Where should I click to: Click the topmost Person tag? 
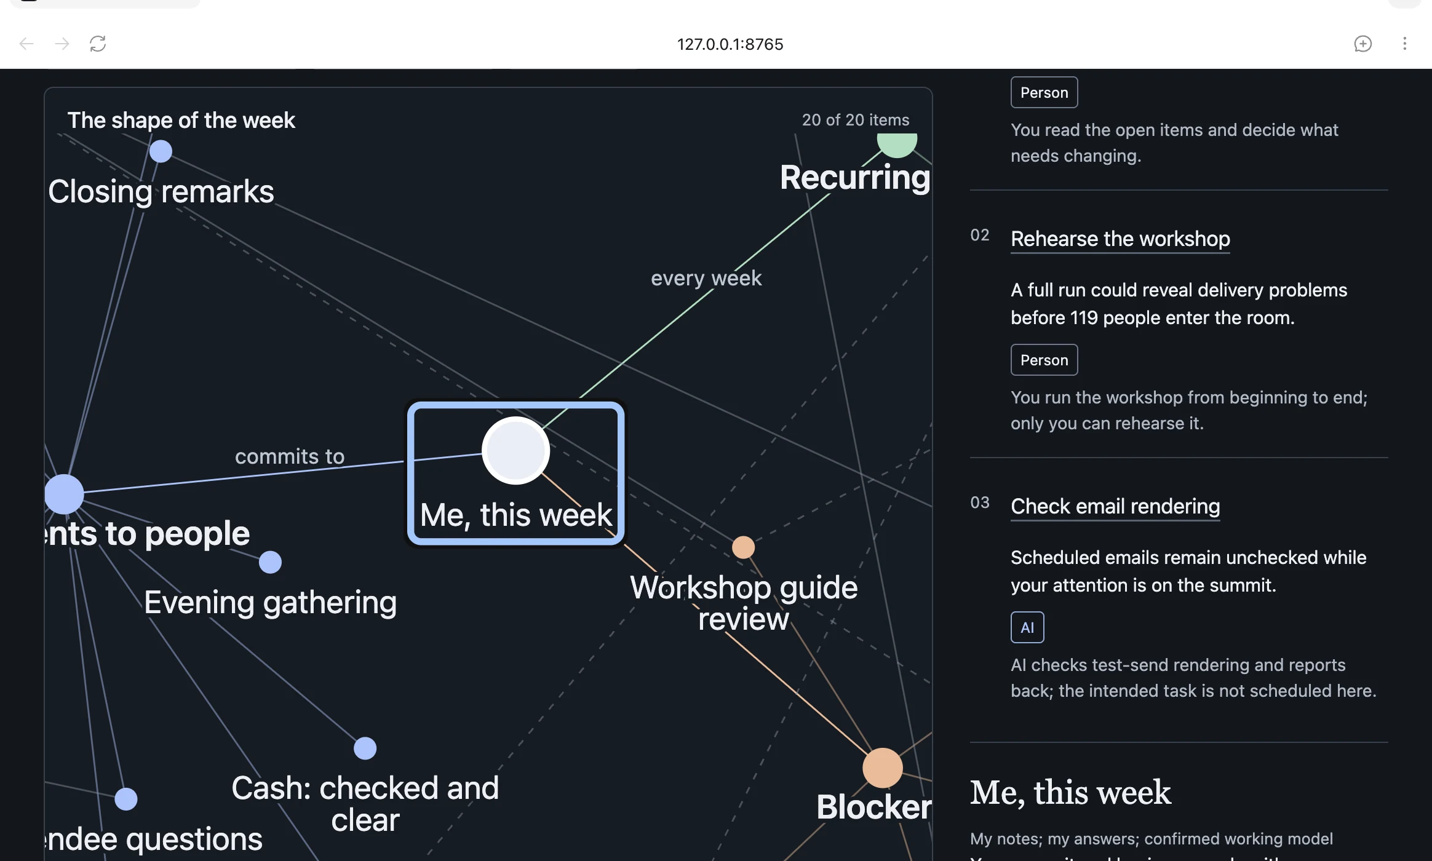pos(1044,92)
